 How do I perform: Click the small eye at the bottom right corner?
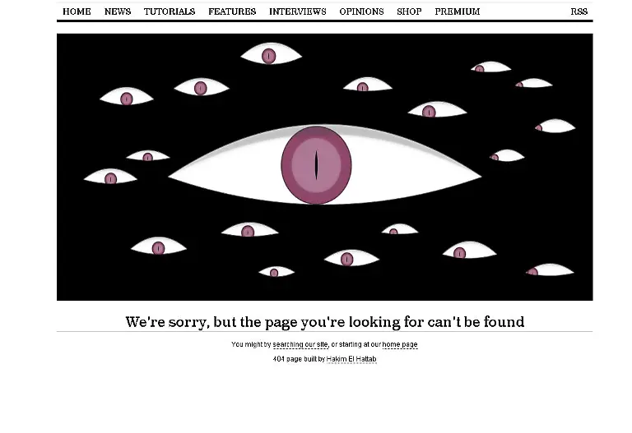tap(550, 269)
